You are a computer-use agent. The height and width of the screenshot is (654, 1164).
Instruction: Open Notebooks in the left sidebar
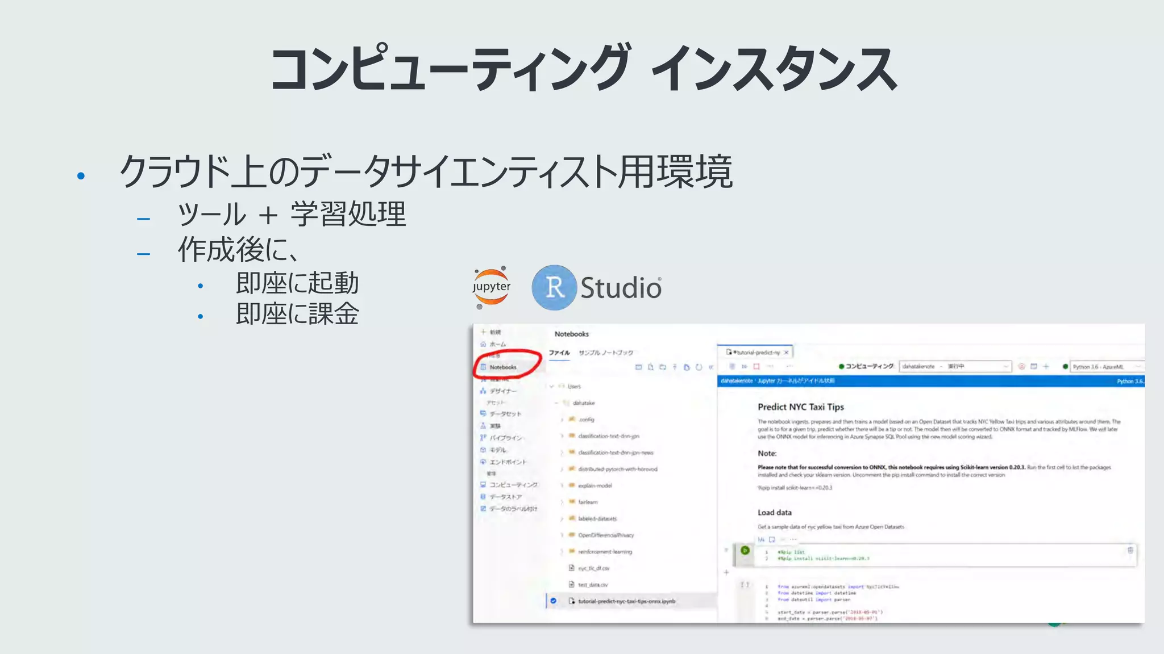(x=502, y=367)
